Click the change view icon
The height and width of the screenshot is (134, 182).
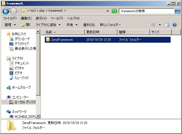tap(153, 25)
